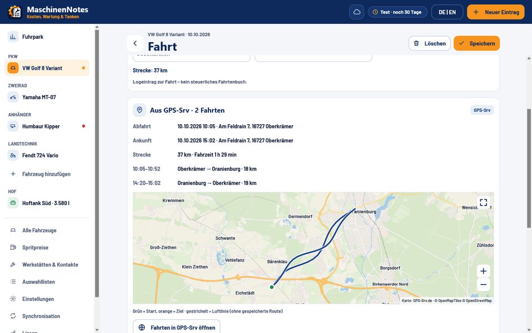The height and width of the screenshot is (333, 532).
Task: Click the wrench icon for Werkstätten
Action: [13, 264]
